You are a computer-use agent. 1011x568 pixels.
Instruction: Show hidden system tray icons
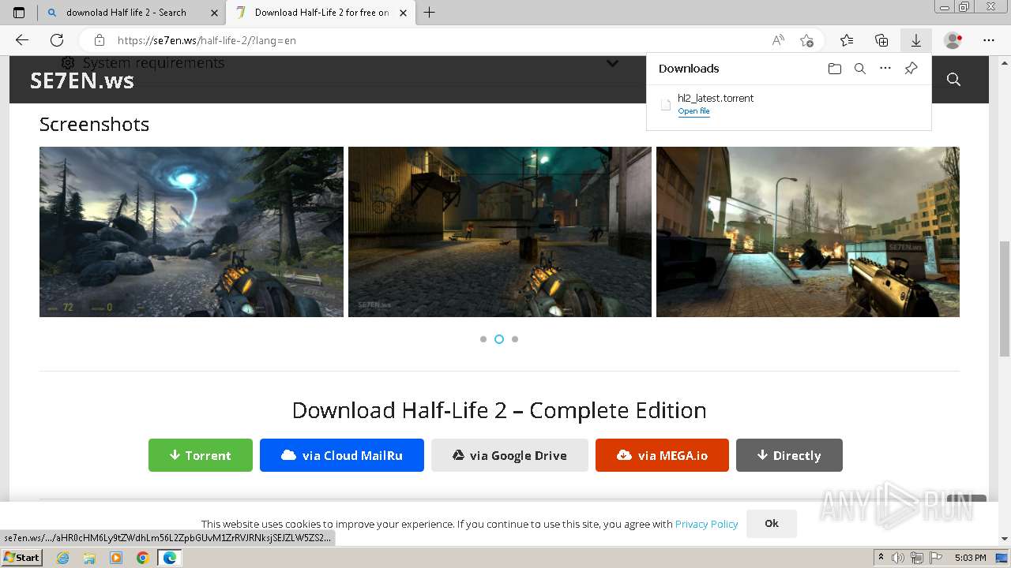click(881, 558)
